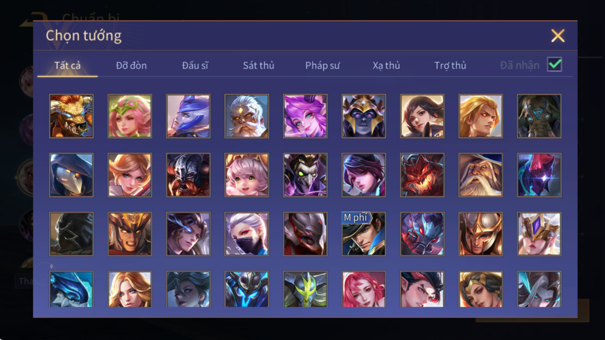
Task: Close the Chọn tướng dialog
Action: [558, 36]
